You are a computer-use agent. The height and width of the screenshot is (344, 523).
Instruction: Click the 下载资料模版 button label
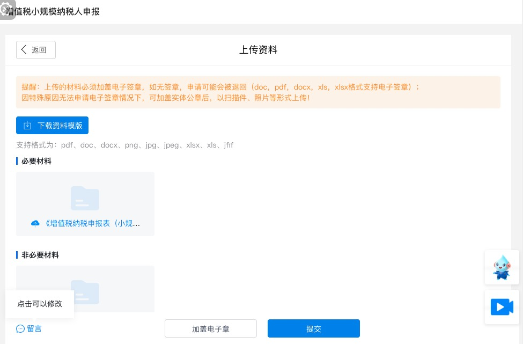coord(60,126)
